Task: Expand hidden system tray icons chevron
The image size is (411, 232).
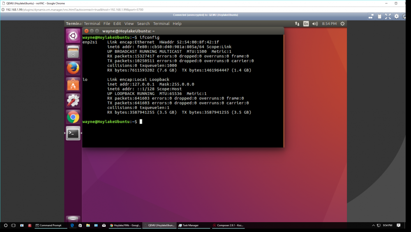Action: 373,225
